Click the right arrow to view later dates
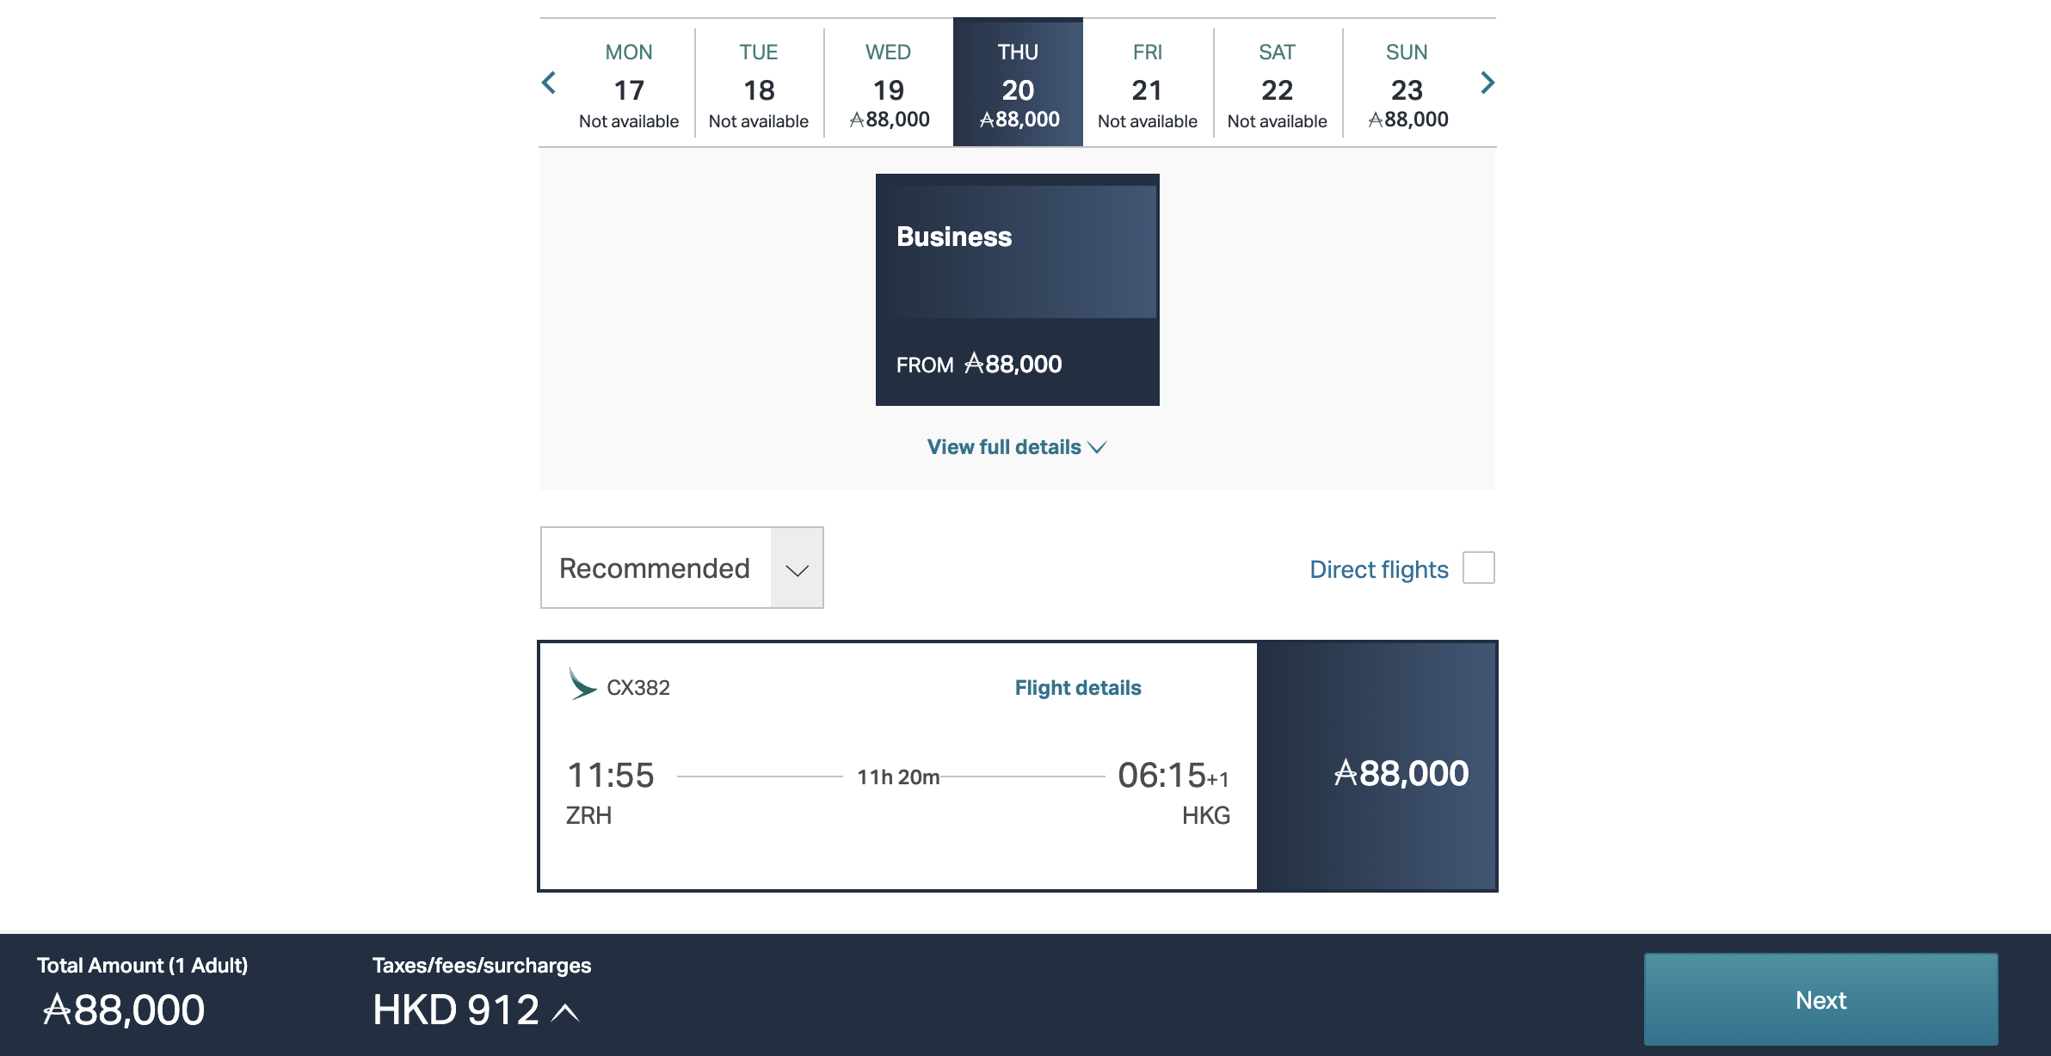The height and width of the screenshot is (1056, 2051). coord(1487,83)
